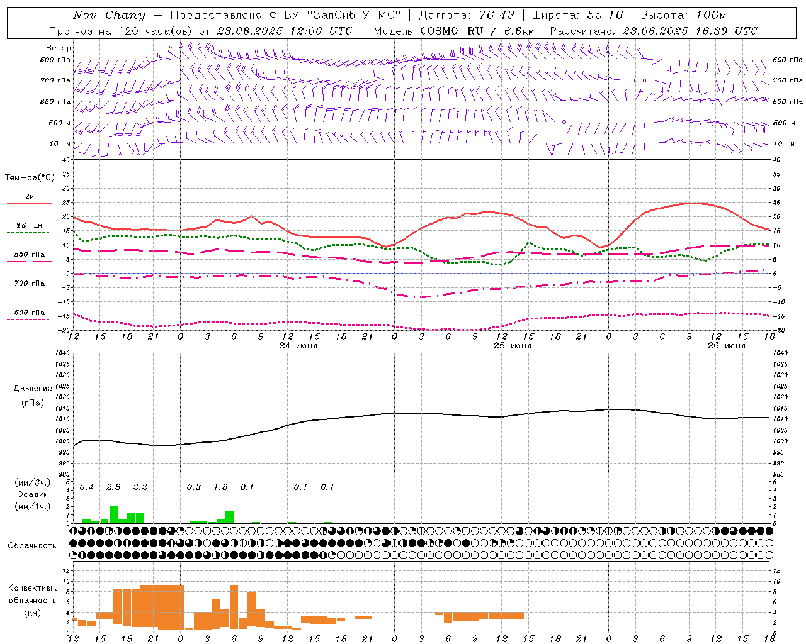The width and height of the screenshot is (806, 644).
Task: Click the '(км)' unit under convective label
Action: pos(32,613)
